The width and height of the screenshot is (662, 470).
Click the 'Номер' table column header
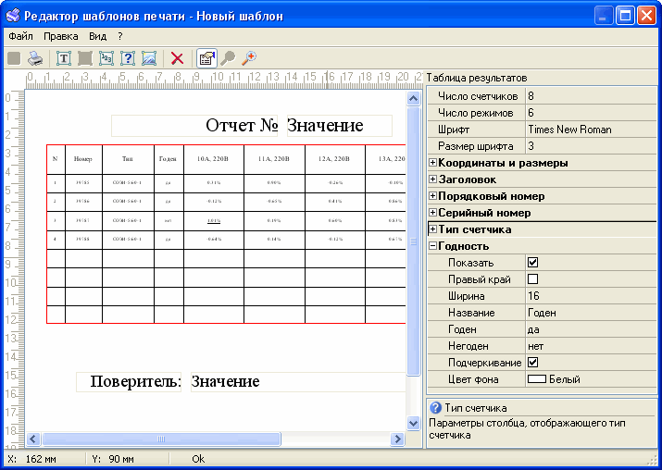point(83,159)
